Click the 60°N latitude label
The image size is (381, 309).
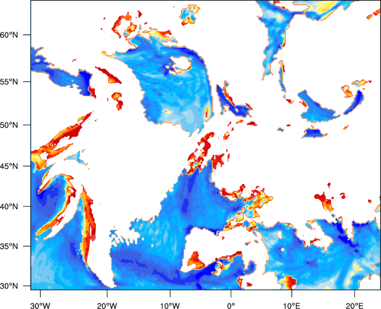[9, 35]
